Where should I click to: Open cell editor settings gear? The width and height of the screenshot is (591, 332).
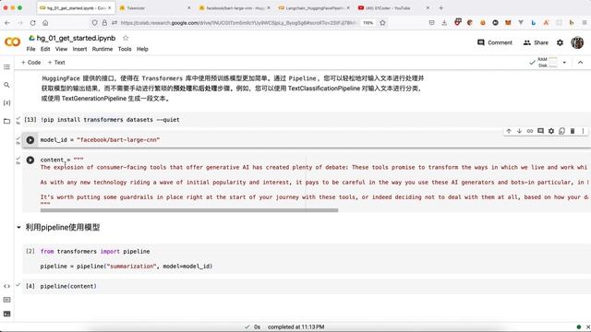pos(551,131)
